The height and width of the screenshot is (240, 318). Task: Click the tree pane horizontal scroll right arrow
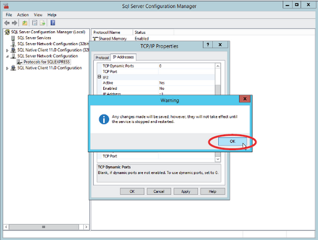click(86, 227)
